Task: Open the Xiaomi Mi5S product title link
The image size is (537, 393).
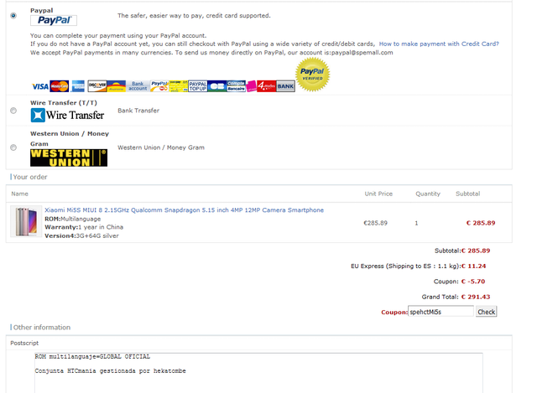Action: (x=185, y=210)
